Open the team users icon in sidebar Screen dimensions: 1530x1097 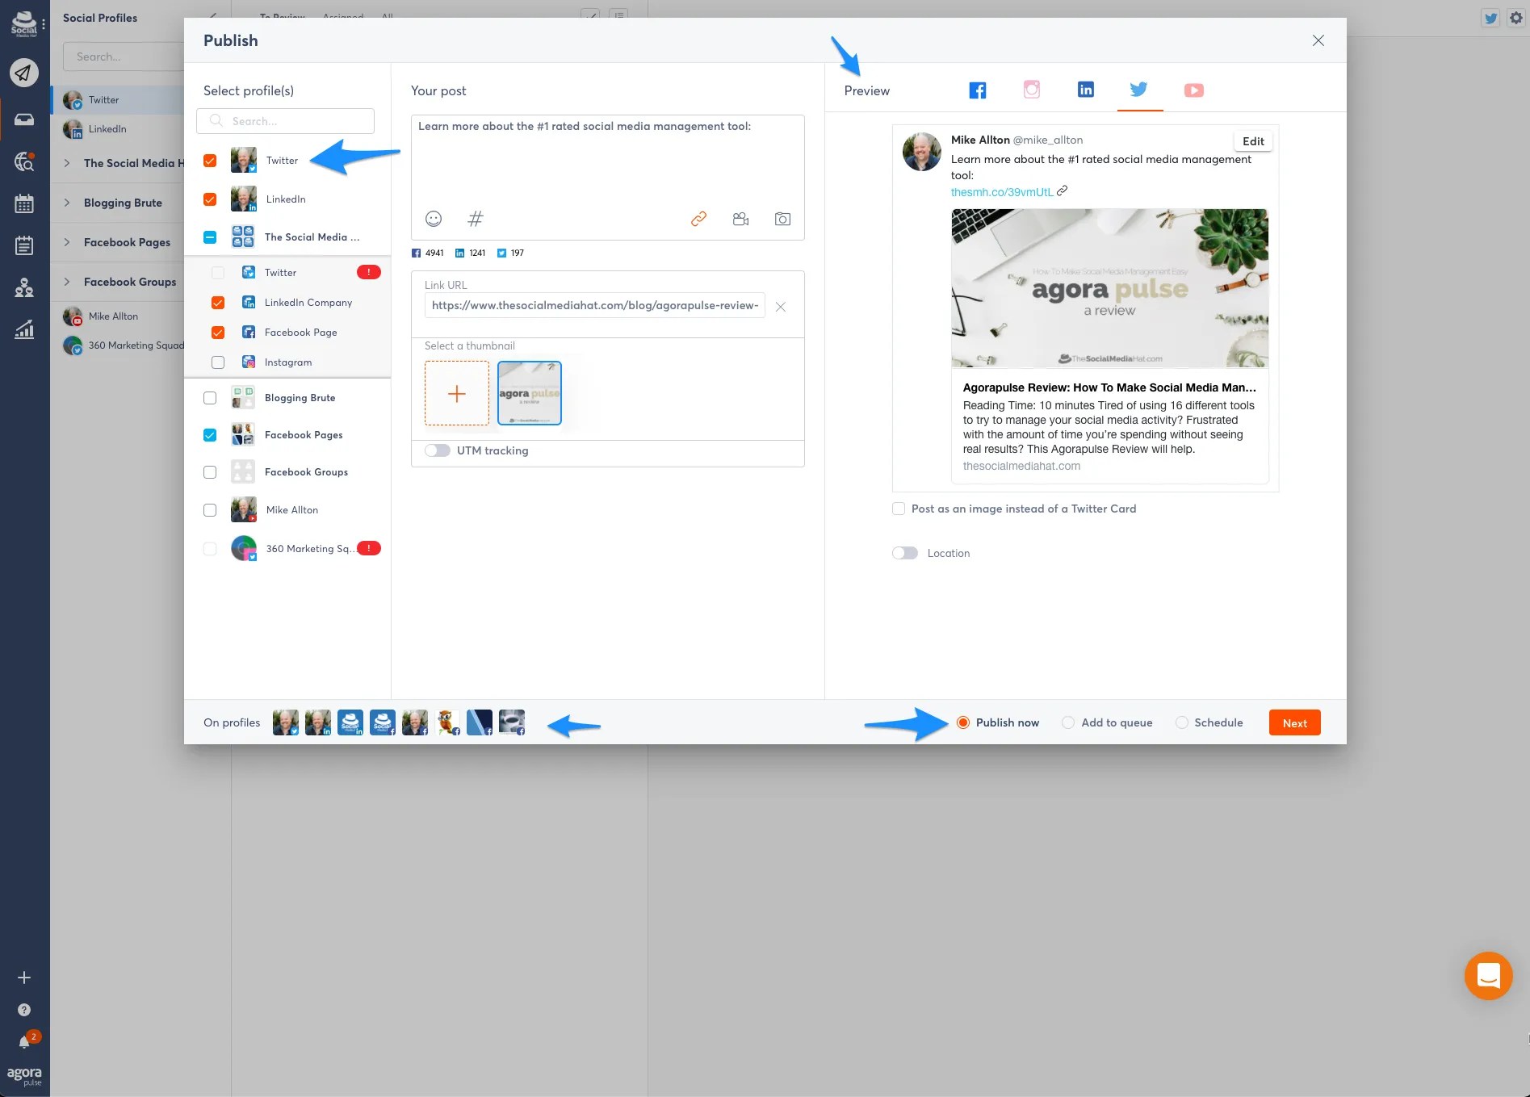[x=24, y=287]
